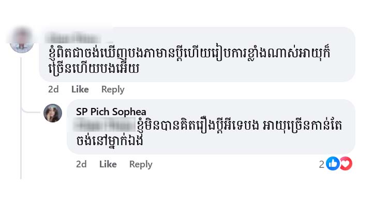388x203 pixels.
Task: Click the first line of Sophea's reply text
Action: 240,126
